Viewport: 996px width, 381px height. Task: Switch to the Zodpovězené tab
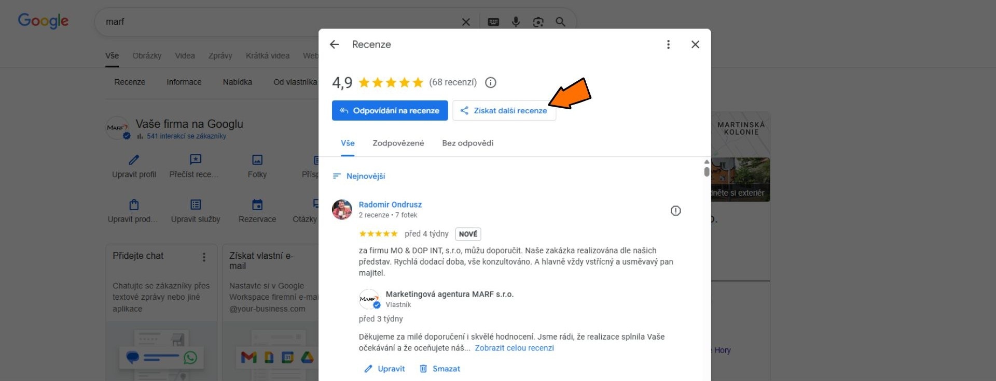(x=398, y=143)
